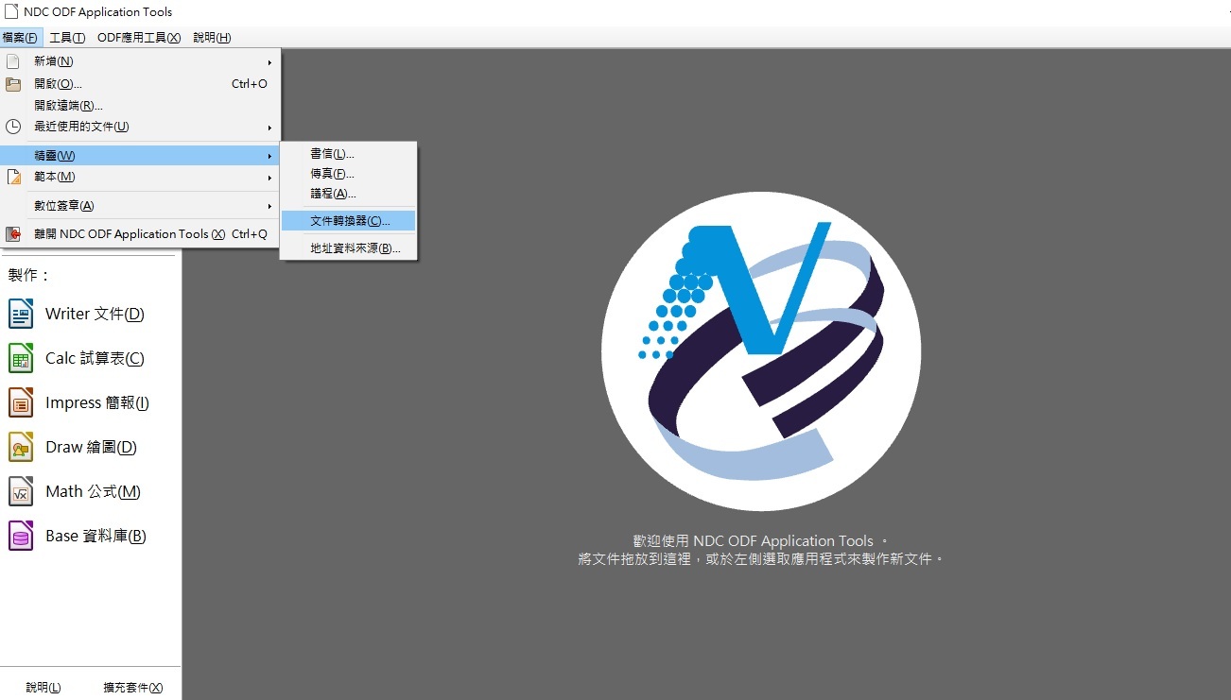The width and height of the screenshot is (1231, 700).
Task: Select 書信(L)... wizard
Action: (349, 154)
